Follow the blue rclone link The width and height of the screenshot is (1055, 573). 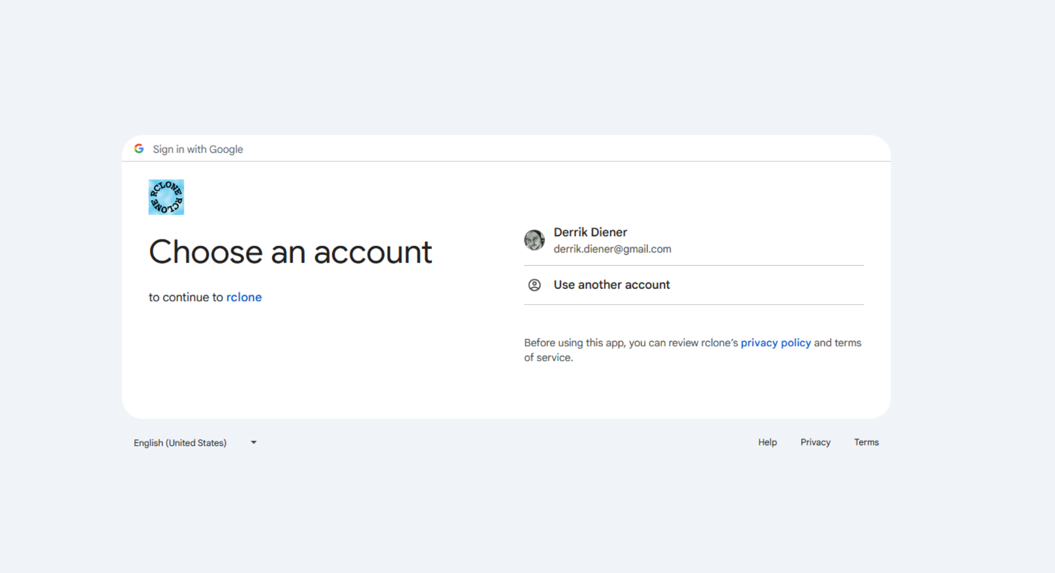(244, 297)
